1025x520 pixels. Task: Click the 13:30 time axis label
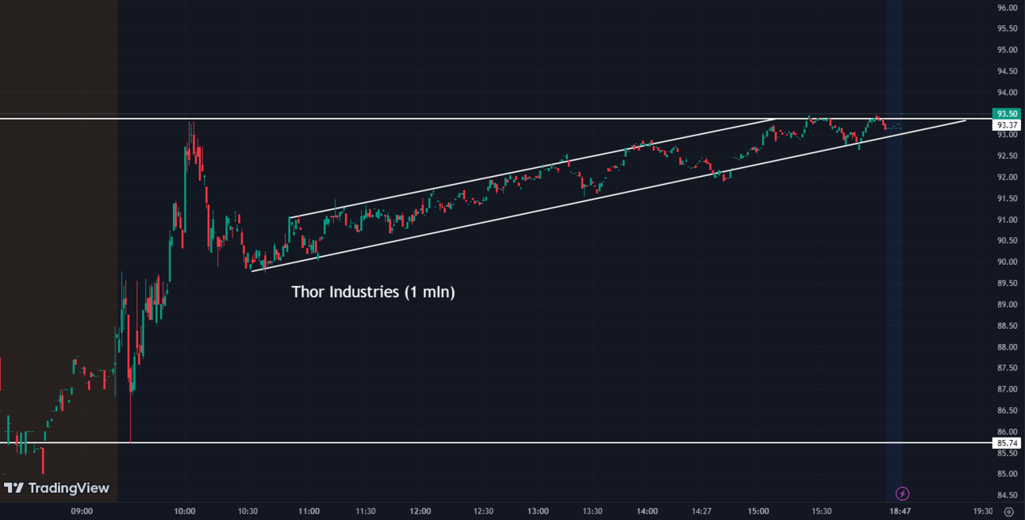coord(592,512)
